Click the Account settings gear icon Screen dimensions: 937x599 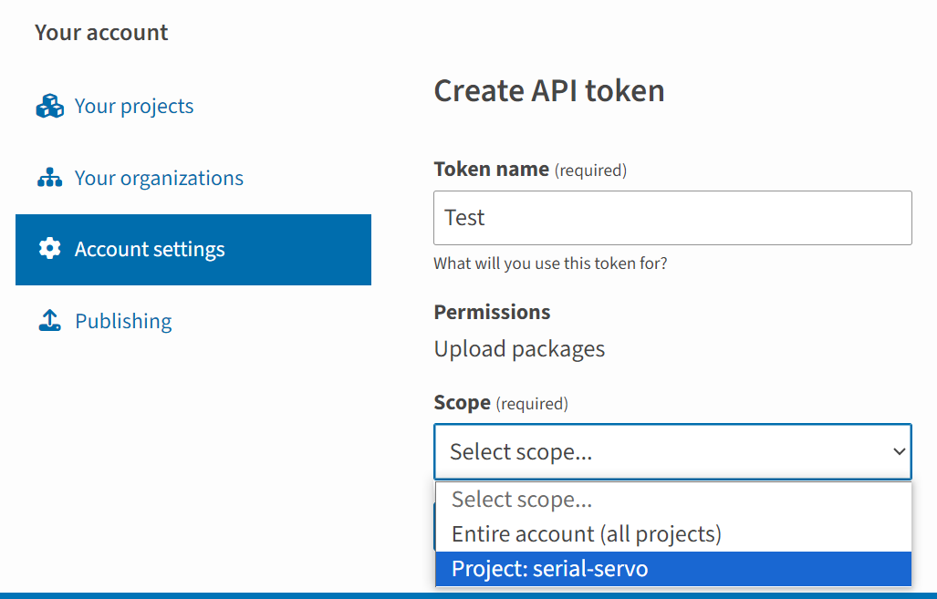point(49,248)
